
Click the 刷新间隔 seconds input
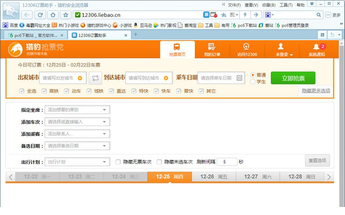(x=227, y=162)
